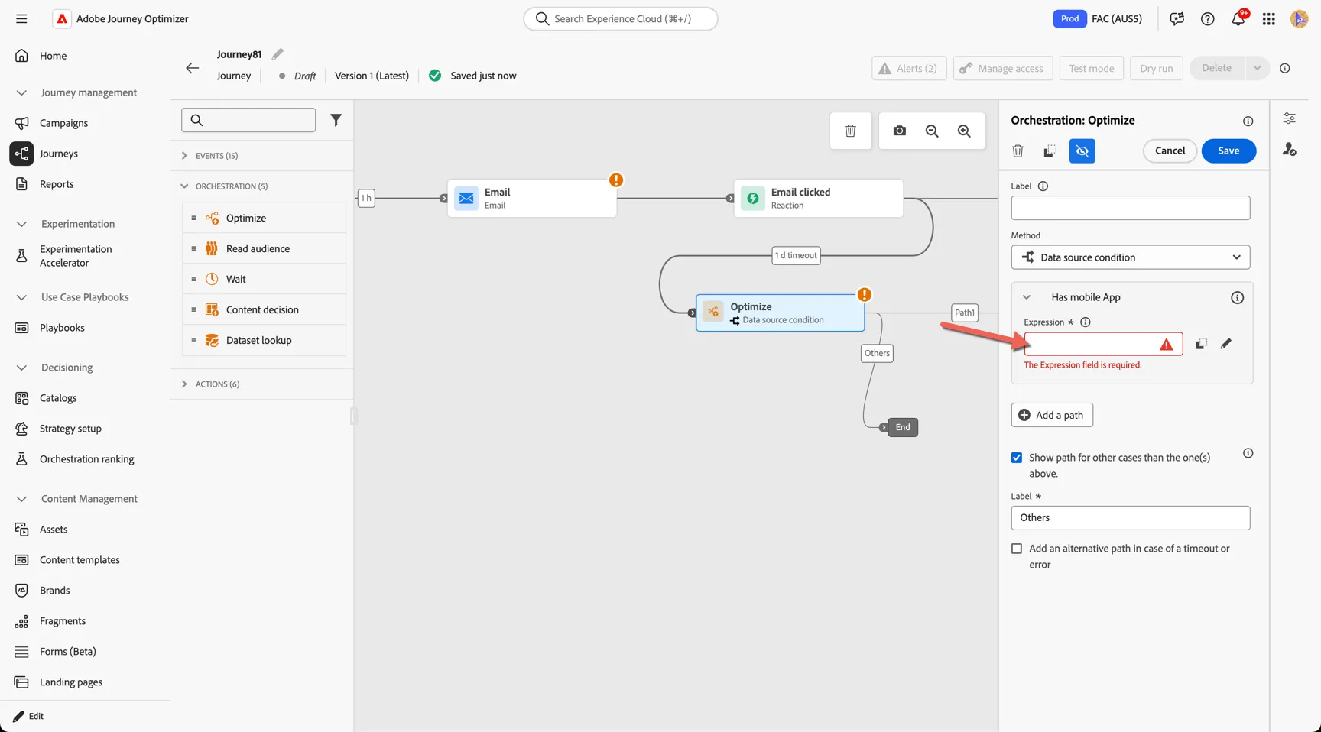Image resolution: width=1321 pixels, height=732 pixels.
Task: Zoom out the journey canvas
Action: click(x=932, y=131)
